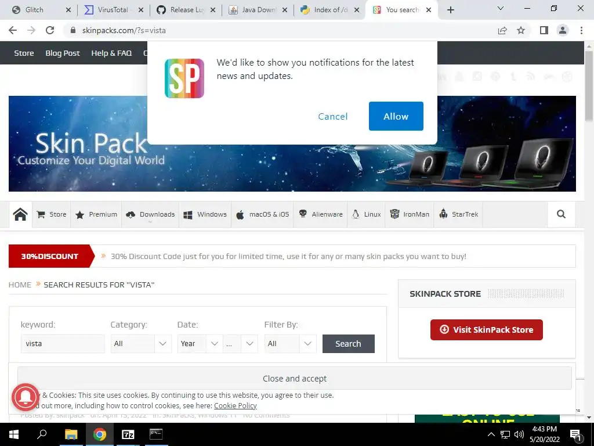Image resolution: width=594 pixels, height=446 pixels.
Task: Reload the page with the refresh icon
Action: point(50,30)
